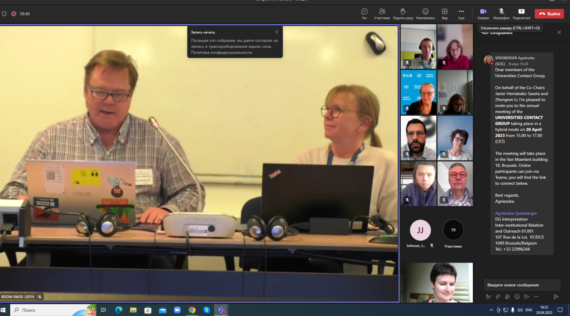Open the 19 Участники overflow circle
The height and width of the screenshot is (316, 570).
tap(453, 230)
